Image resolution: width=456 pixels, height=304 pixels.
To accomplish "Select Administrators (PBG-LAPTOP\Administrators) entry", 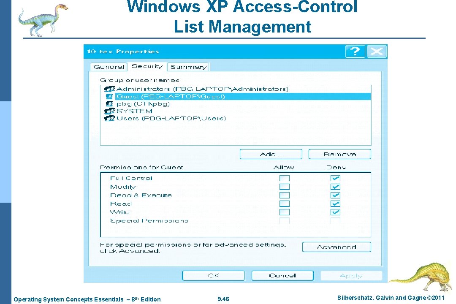I will [202, 89].
